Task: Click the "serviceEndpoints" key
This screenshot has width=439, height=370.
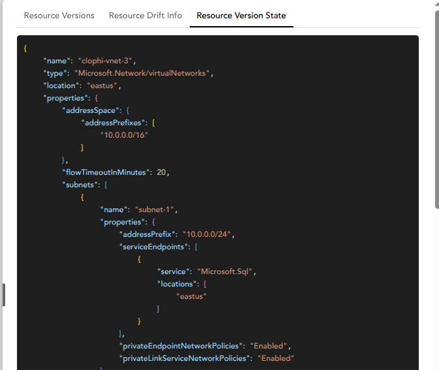Action: pos(153,247)
